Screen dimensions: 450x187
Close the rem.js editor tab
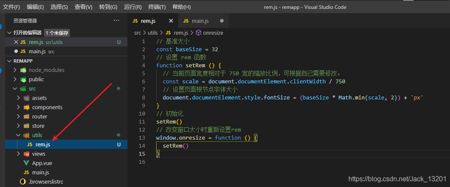[x=171, y=21]
